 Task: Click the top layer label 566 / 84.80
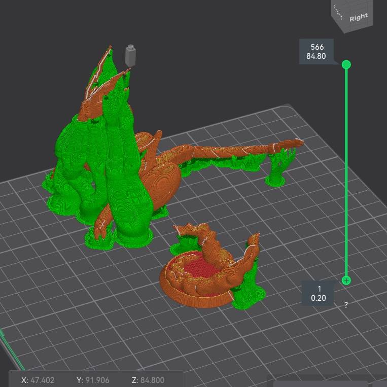316,51
